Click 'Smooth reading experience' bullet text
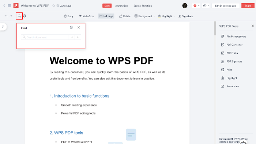The height and width of the screenshot is (144, 256). (x=79, y=105)
